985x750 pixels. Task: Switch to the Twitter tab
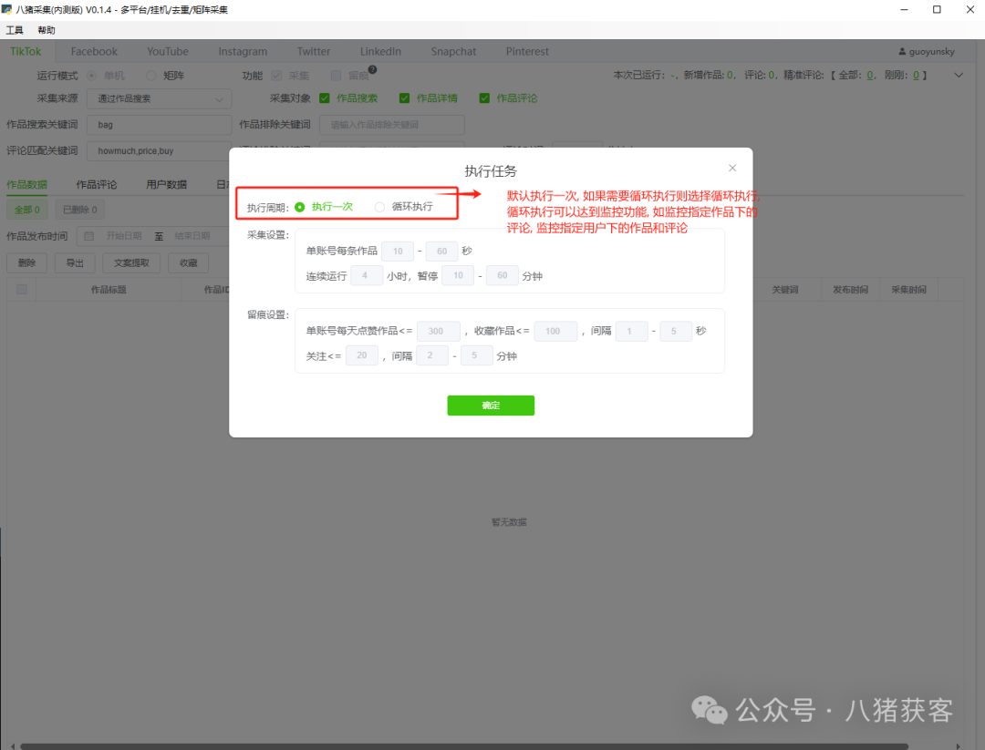314,51
